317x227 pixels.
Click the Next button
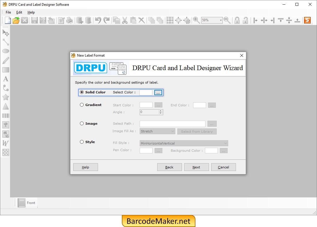click(196, 167)
